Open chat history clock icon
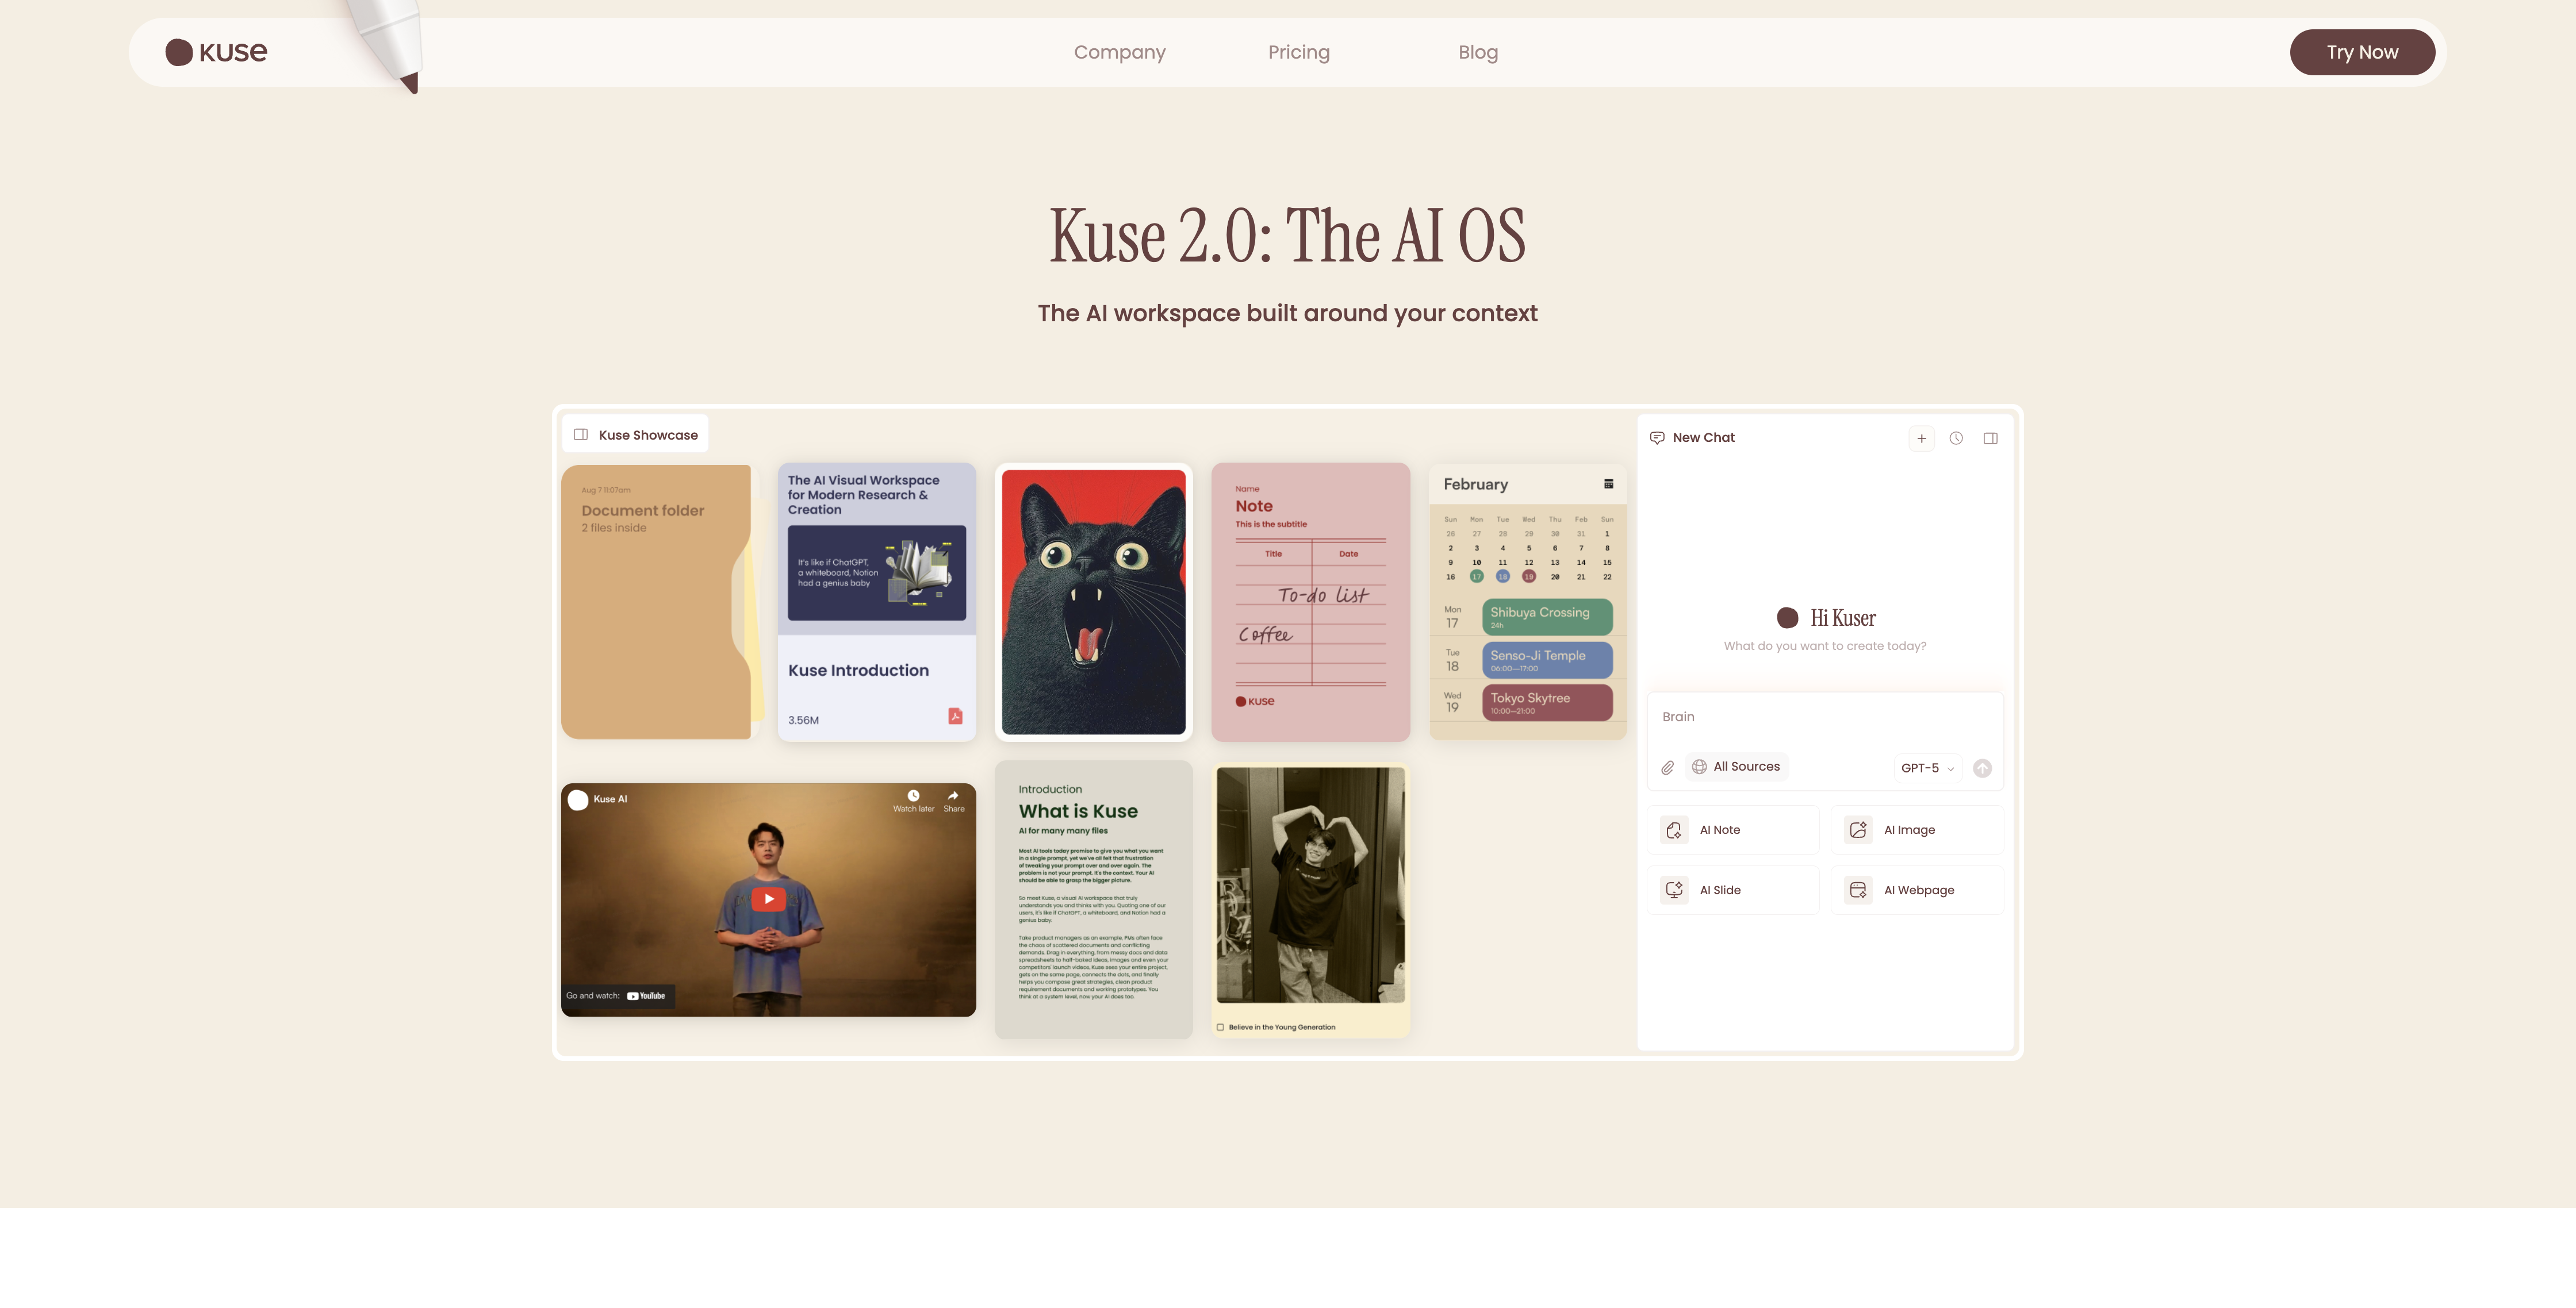2576x1308 pixels. pos(1956,438)
